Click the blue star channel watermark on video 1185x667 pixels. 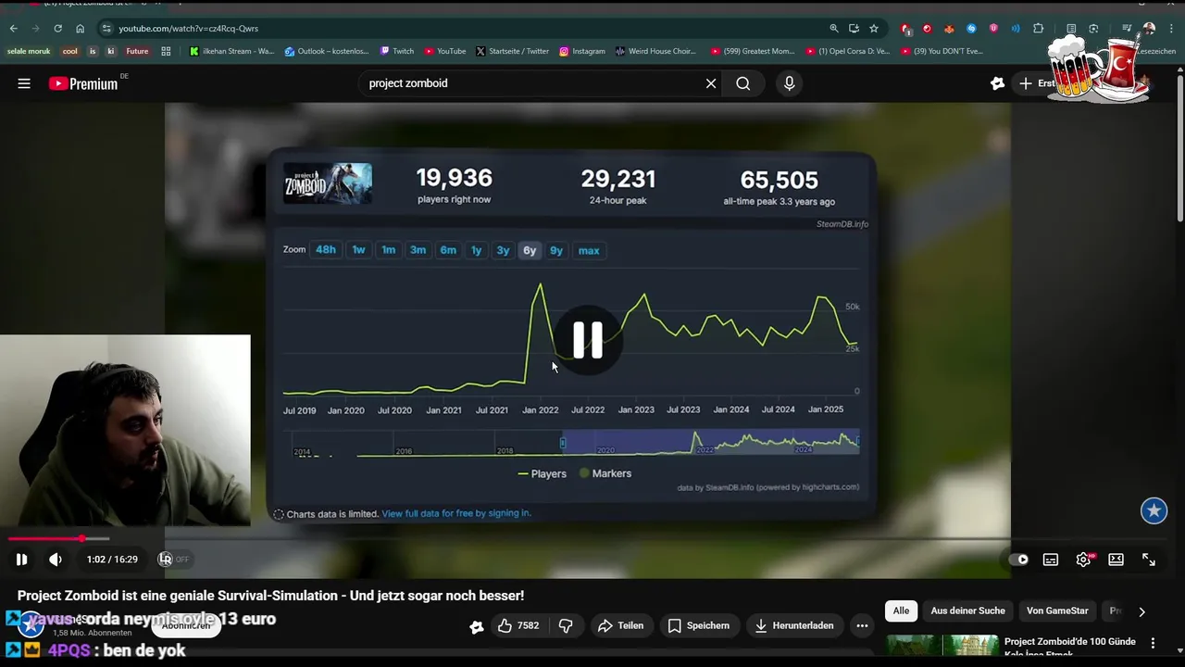(1154, 510)
